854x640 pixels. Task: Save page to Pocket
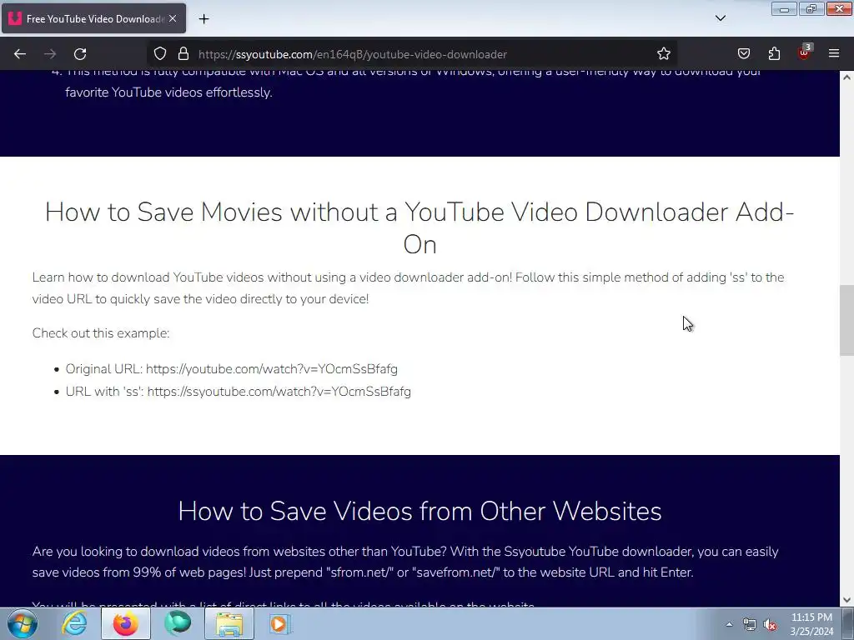743,54
